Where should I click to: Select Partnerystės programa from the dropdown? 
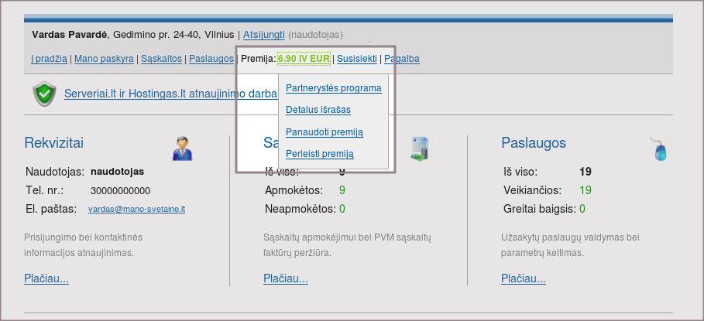click(333, 88)
